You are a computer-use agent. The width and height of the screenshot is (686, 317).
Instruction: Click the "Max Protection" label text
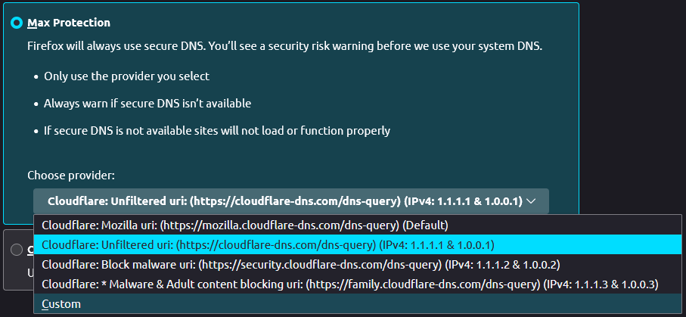coord(69,23)
